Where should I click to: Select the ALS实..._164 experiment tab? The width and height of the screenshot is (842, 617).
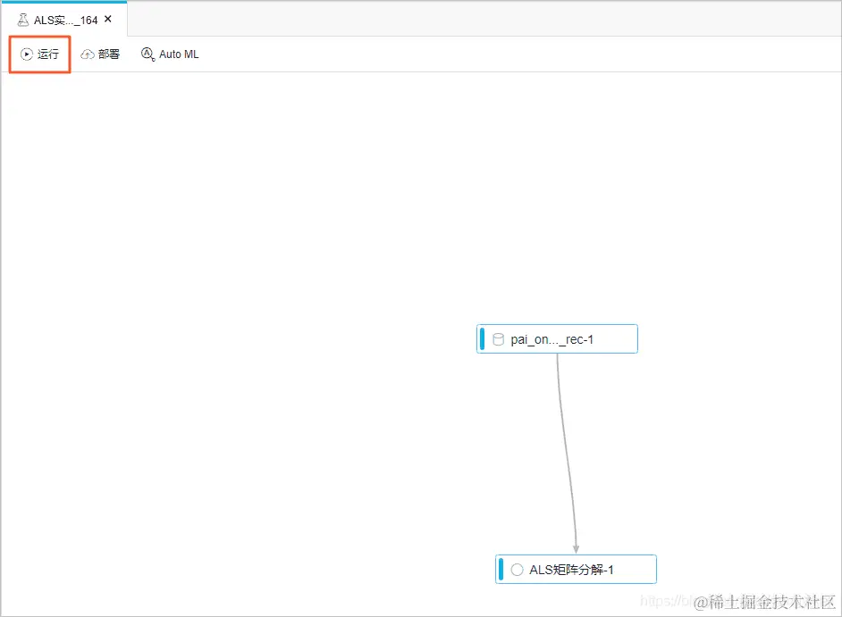(64, 20)
